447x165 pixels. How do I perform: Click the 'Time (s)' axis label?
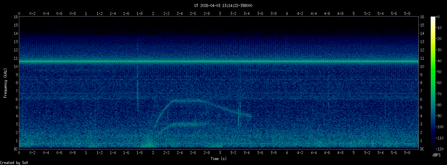tap(219, 159)
